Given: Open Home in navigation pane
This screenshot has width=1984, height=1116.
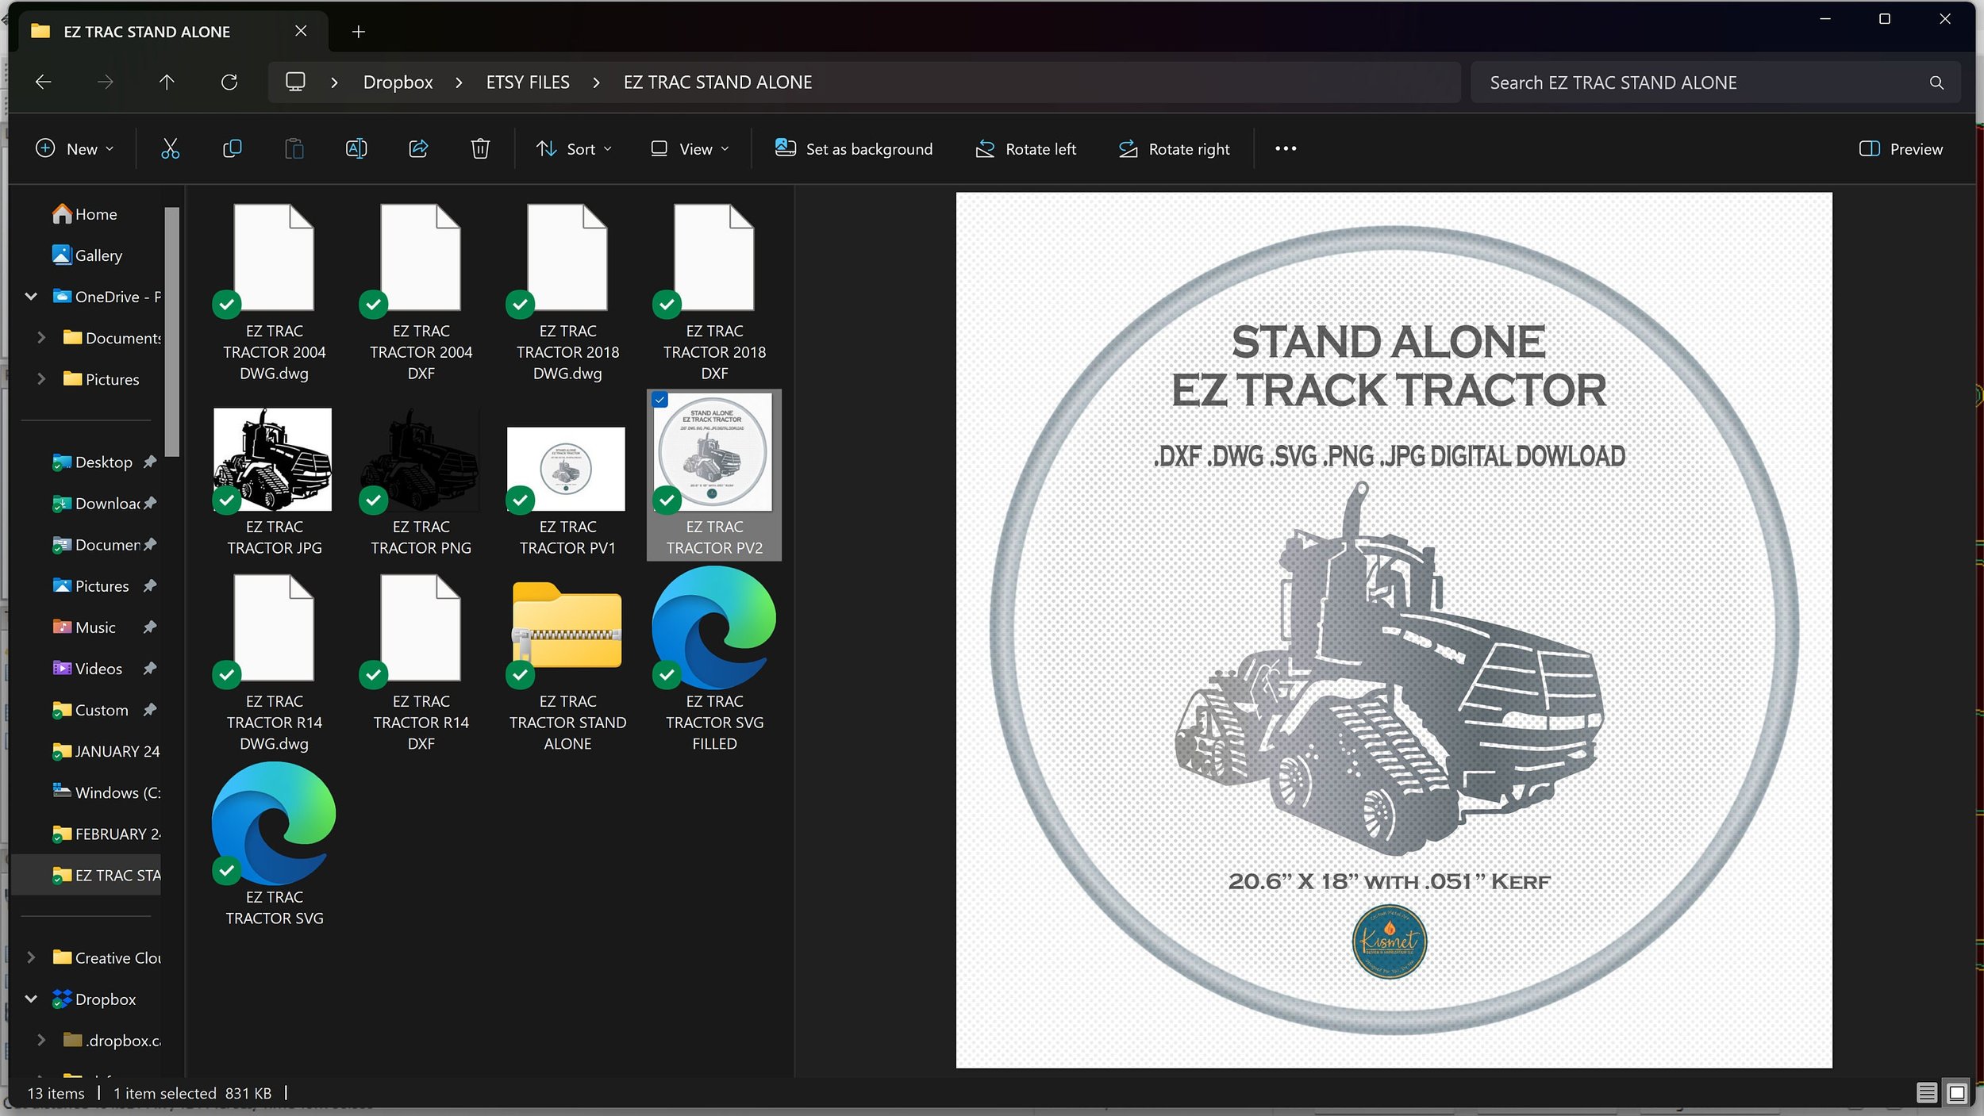Looking at the screenshot, I should coord(84,214).
